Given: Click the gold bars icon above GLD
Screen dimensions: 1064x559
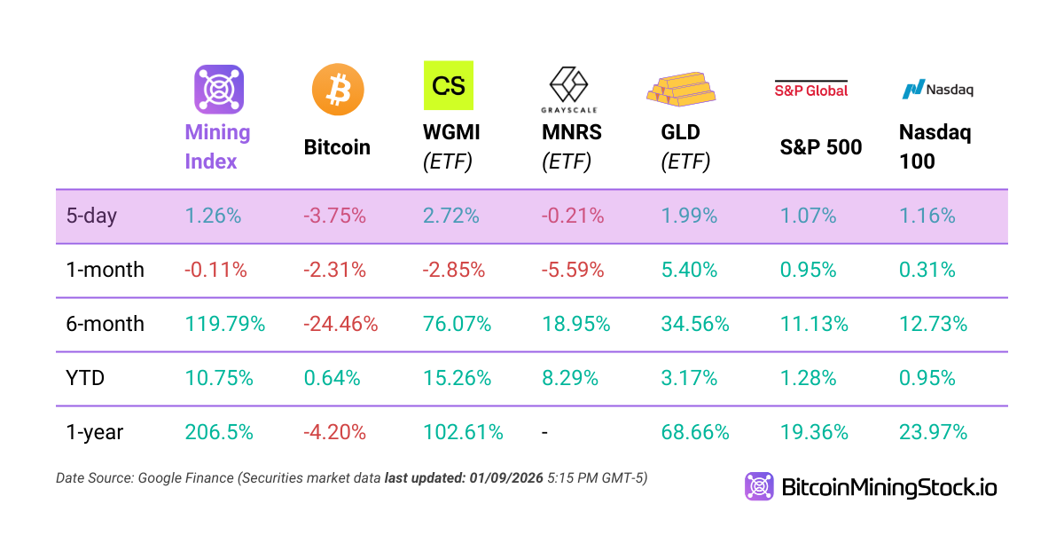Looking at the screenshot, I should pos(680,88).
